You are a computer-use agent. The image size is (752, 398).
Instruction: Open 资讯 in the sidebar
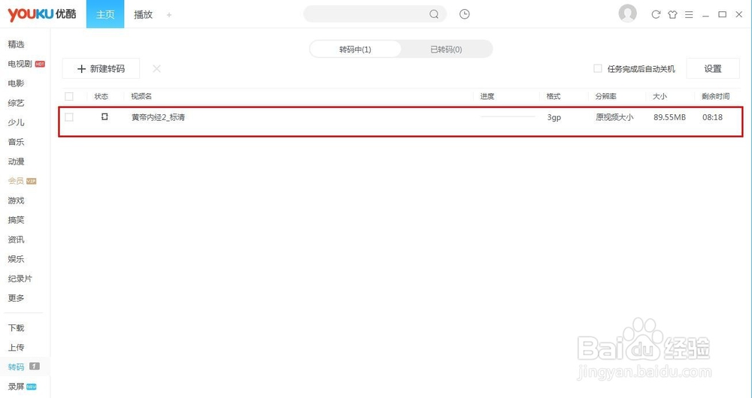click(16, 240)
